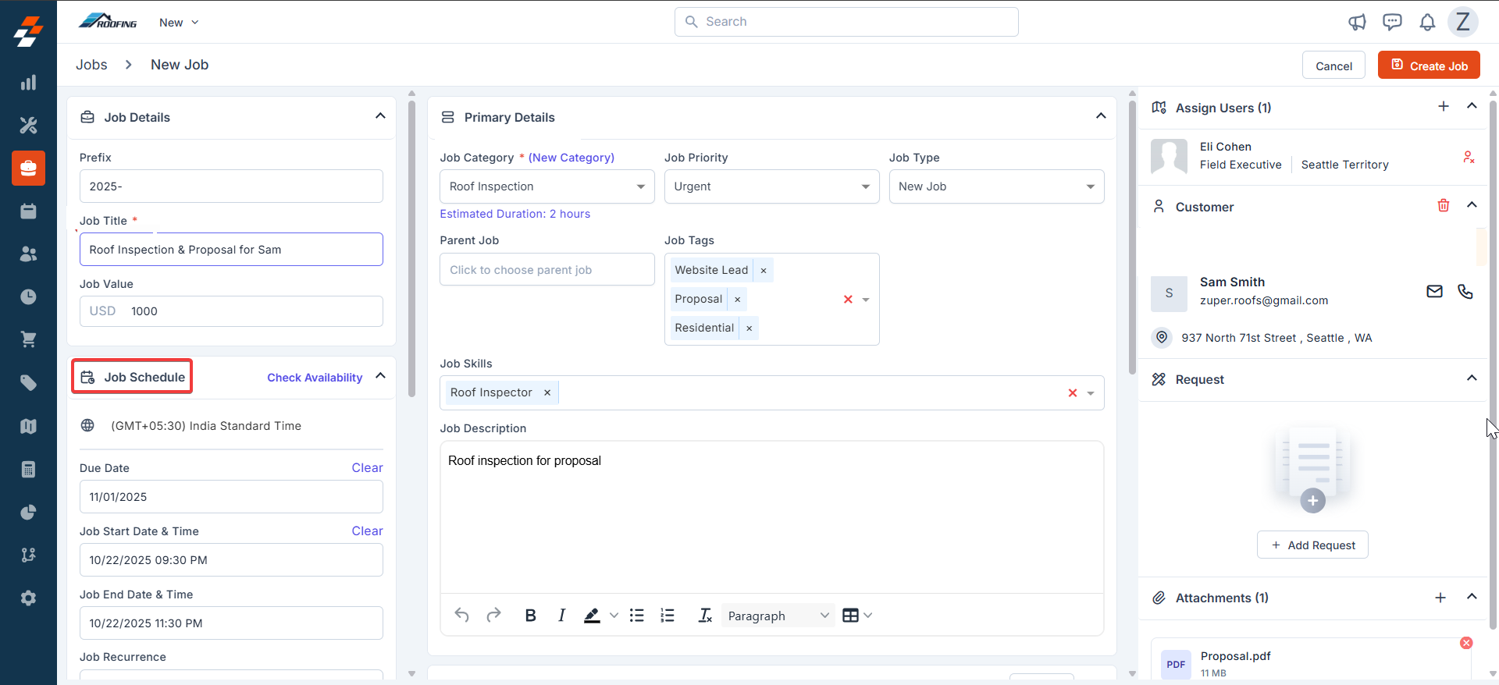Unassign user Eli Cohen
This screenshot has height=685, width=1499.
[1469, 157]
